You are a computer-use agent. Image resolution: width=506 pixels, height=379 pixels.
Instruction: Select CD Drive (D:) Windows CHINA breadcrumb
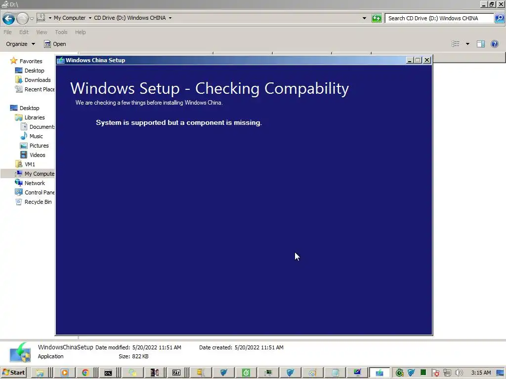[130, 18]
